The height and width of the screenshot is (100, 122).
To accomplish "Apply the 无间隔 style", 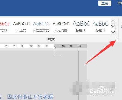I will pyautogui.click(x=61, y=27).
